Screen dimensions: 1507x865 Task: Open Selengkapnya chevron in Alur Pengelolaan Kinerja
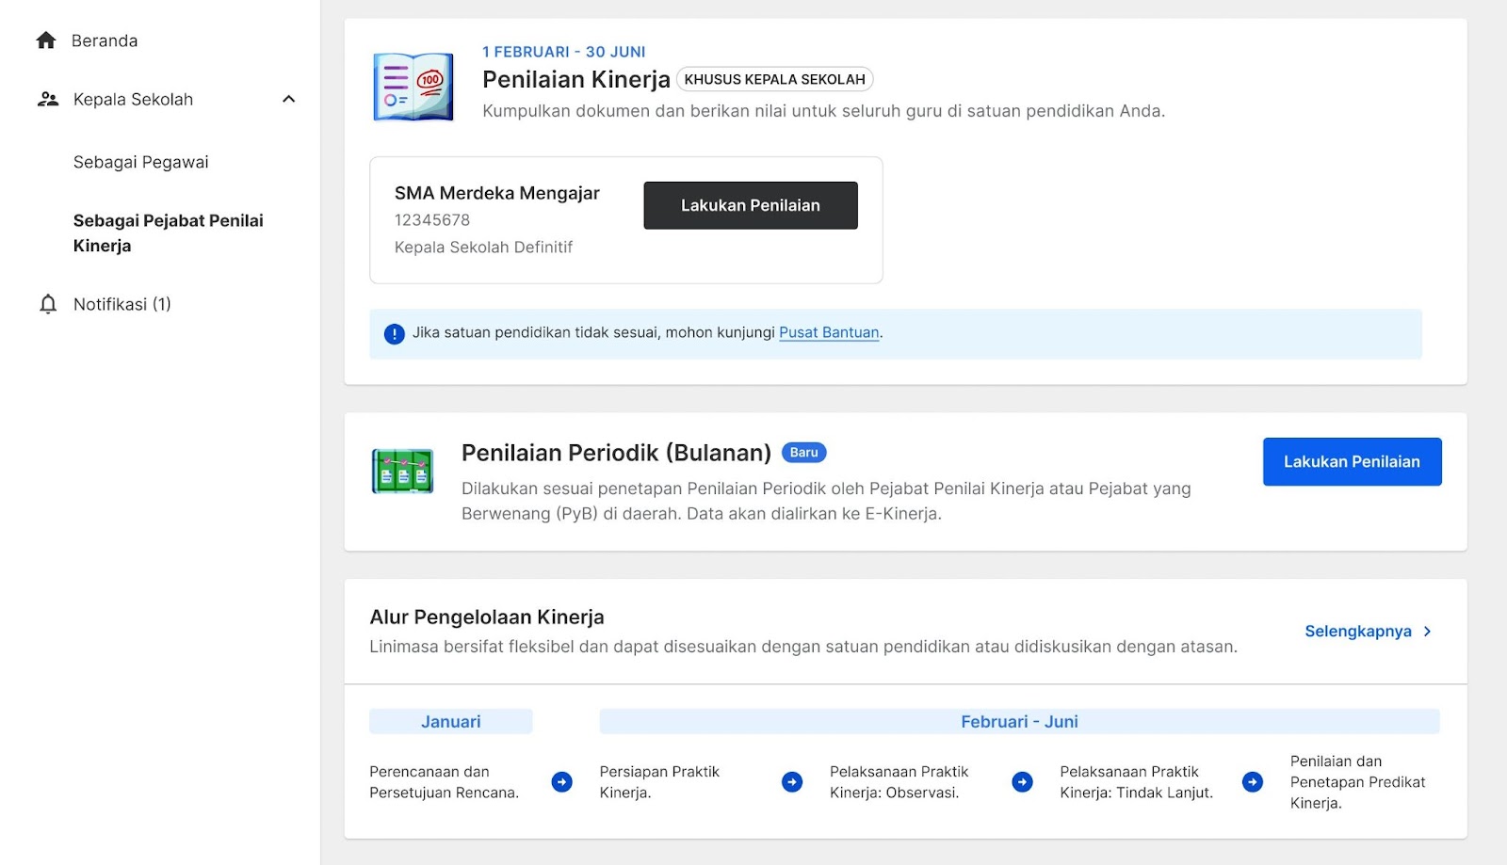(x=1428, y=632)
